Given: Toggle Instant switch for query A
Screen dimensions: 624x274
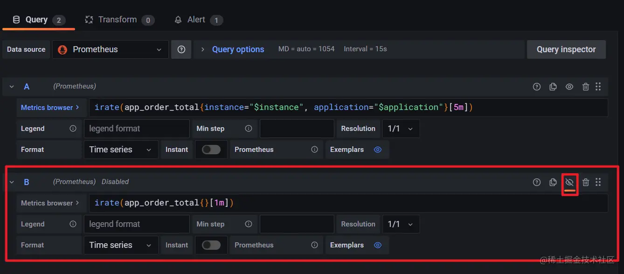Looking at the screenshot, I should [x=211, y=150].
